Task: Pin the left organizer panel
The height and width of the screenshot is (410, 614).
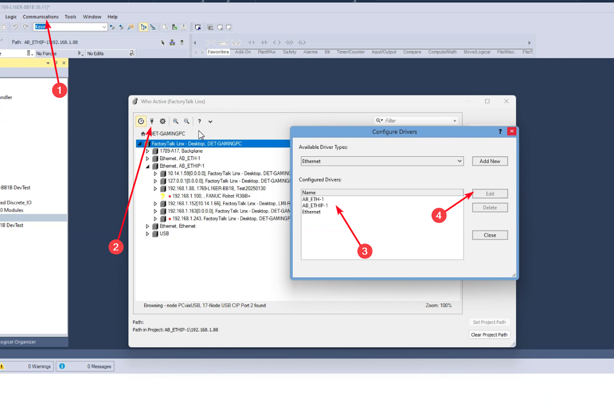Action: (x=56, y=63)
